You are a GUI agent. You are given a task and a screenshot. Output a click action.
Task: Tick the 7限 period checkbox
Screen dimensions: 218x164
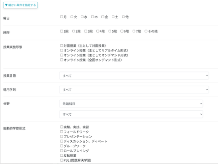tap(134, 31)
